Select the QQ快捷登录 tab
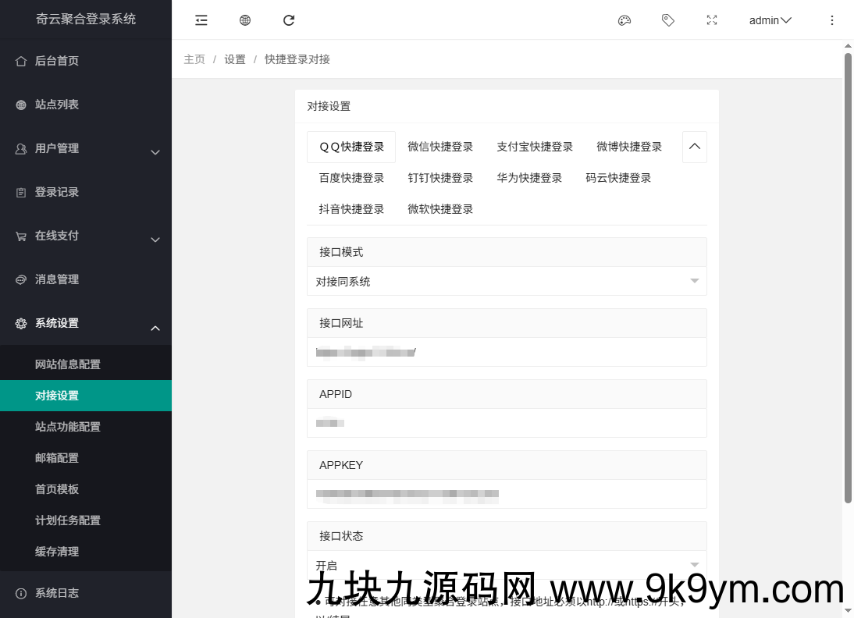Image resolution: width=854 pixels, height=618 pixels. pos(351,147)
